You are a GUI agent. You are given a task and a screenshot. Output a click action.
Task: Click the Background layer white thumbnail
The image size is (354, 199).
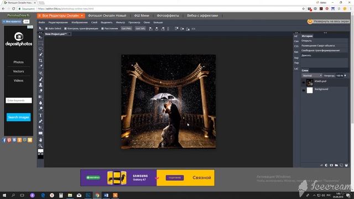coord(310,90)
